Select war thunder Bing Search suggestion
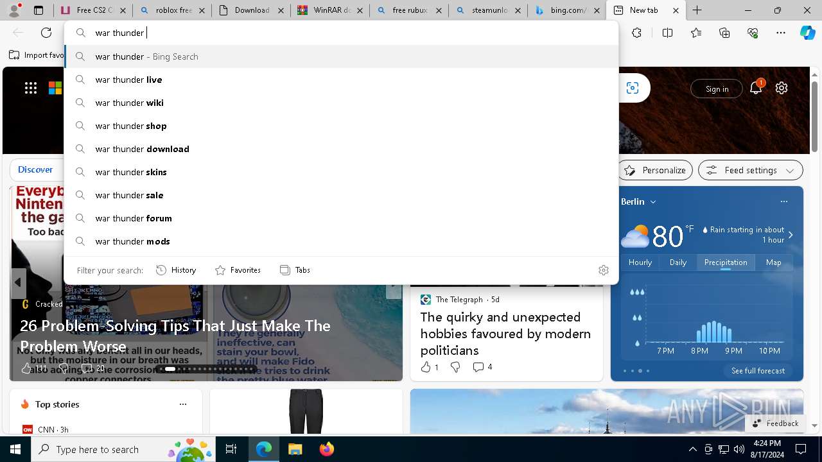Image resolution: width=822 pixels, height=462 pixels. [x=341, y=56]
